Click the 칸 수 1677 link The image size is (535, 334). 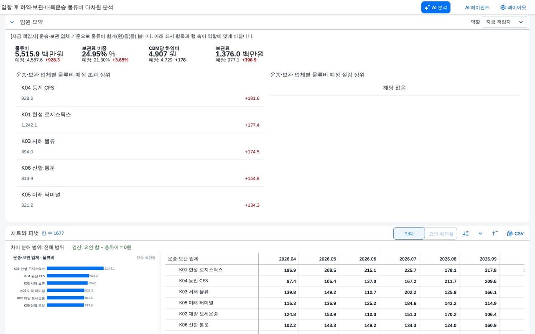53,233
